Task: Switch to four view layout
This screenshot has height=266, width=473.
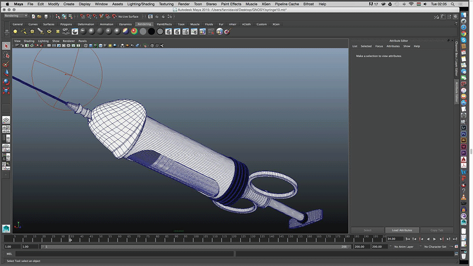Action: 6,129
